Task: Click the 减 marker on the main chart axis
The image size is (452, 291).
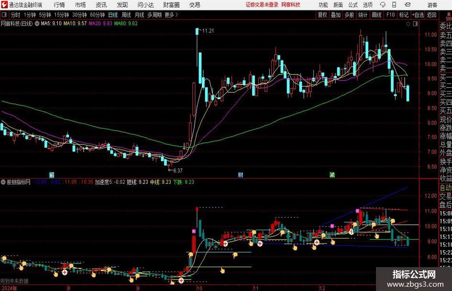Action: click(x=332, y=174)
